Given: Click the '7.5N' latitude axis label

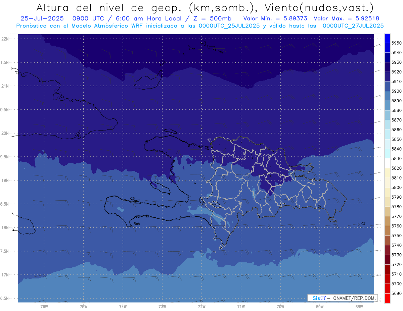Looking at the screenshot, I should 5,251.
